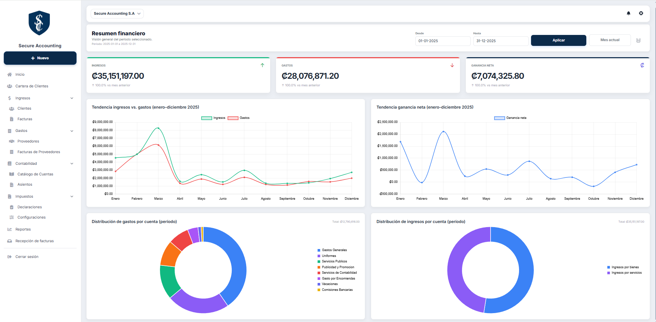Screen dimensions: 656x322
Task: Collapse the Contabilidad sidebar section
Action: tap(72, 164)
